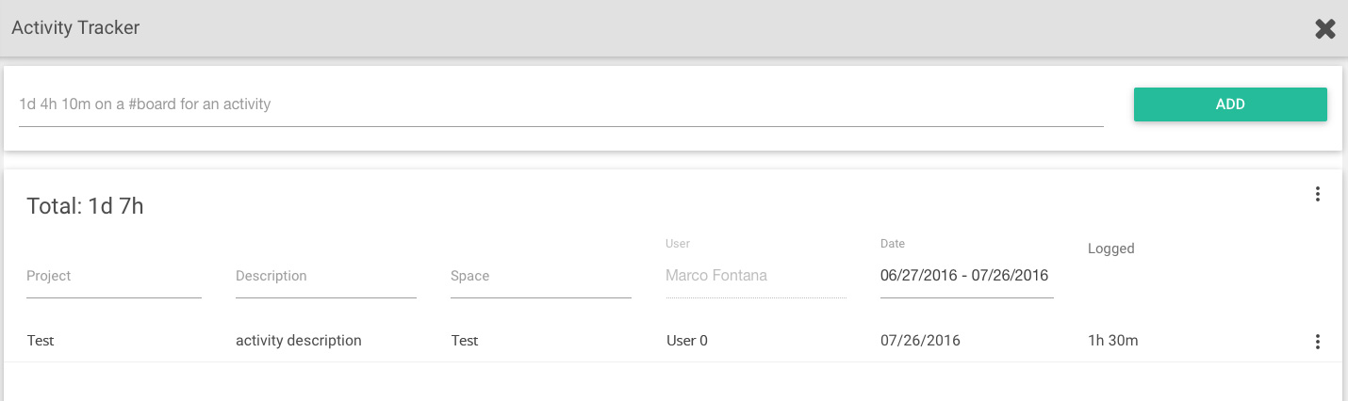1348x401 pixels.
Task: Close the Activity Tracker dialog
Action: [x=1325, y=29]
